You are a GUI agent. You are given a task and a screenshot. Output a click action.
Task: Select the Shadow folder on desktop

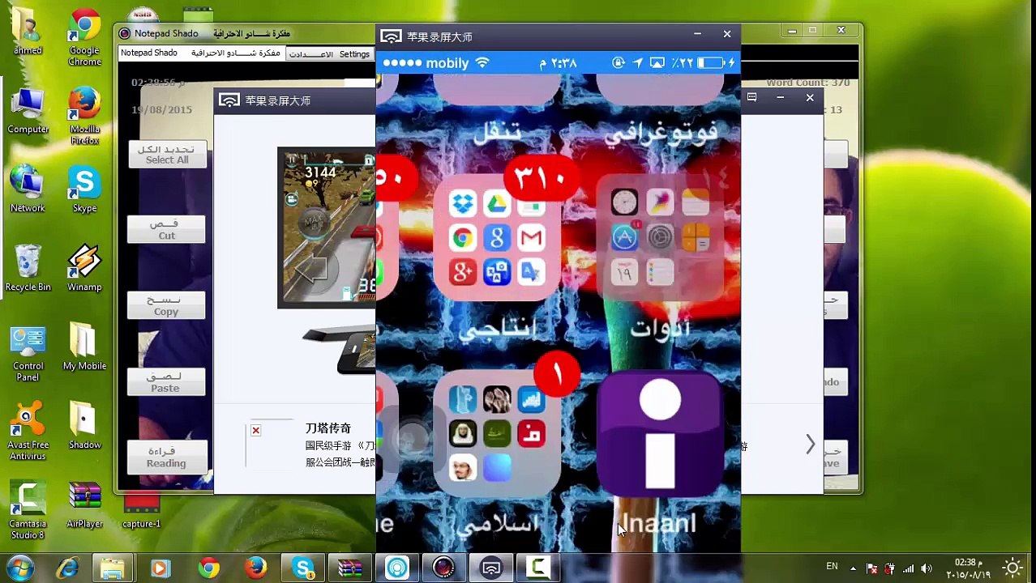(x=84, y=426)
